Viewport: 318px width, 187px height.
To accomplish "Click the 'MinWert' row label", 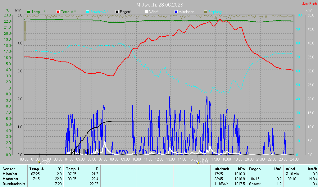I will point(10,174).
